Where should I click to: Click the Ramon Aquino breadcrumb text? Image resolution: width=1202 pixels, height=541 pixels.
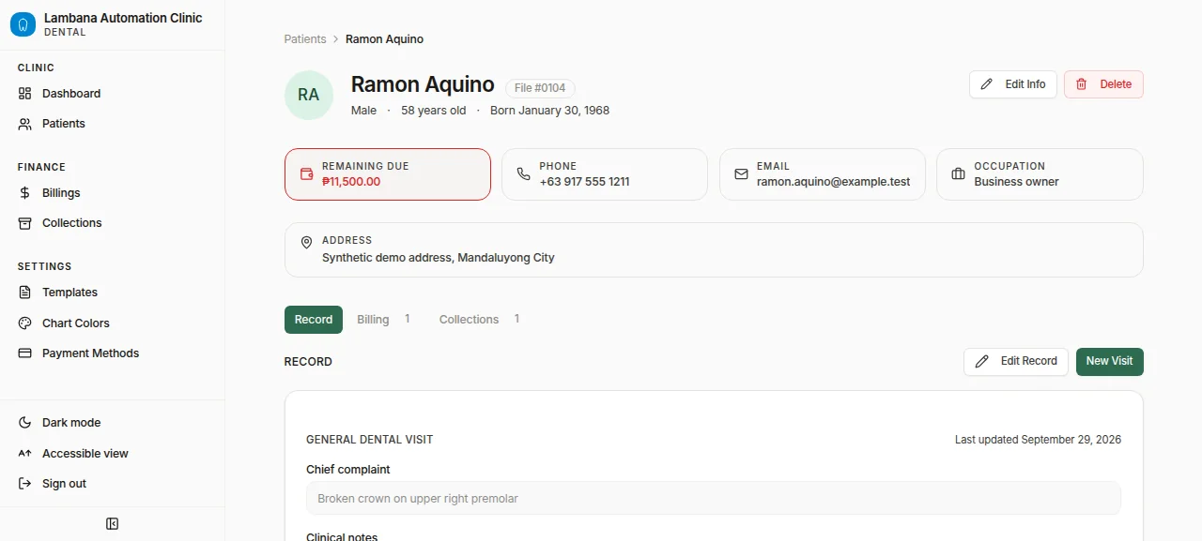click(384, 39)
